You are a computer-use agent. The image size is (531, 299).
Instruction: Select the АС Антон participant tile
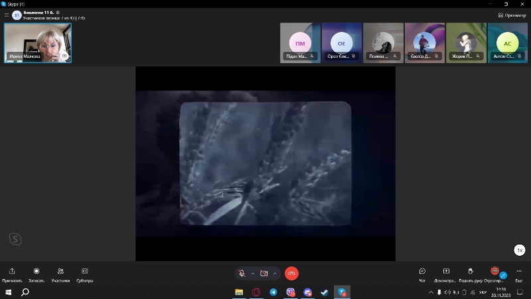click(x=507, y=43)
